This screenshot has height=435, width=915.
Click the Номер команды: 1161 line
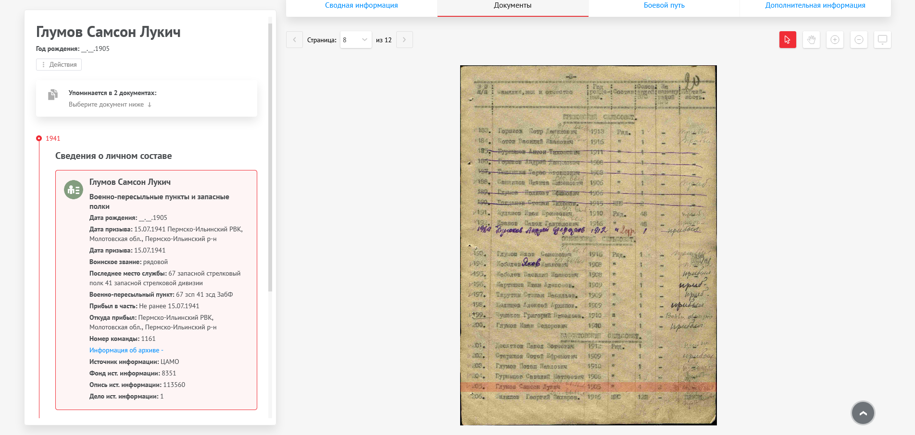click(123, 338)
